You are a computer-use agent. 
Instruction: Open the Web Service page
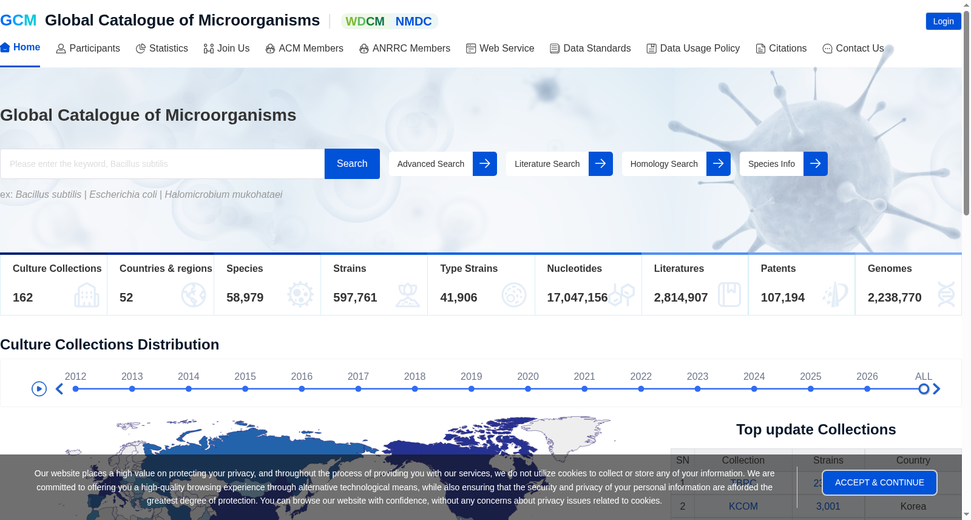coord(500,49)
